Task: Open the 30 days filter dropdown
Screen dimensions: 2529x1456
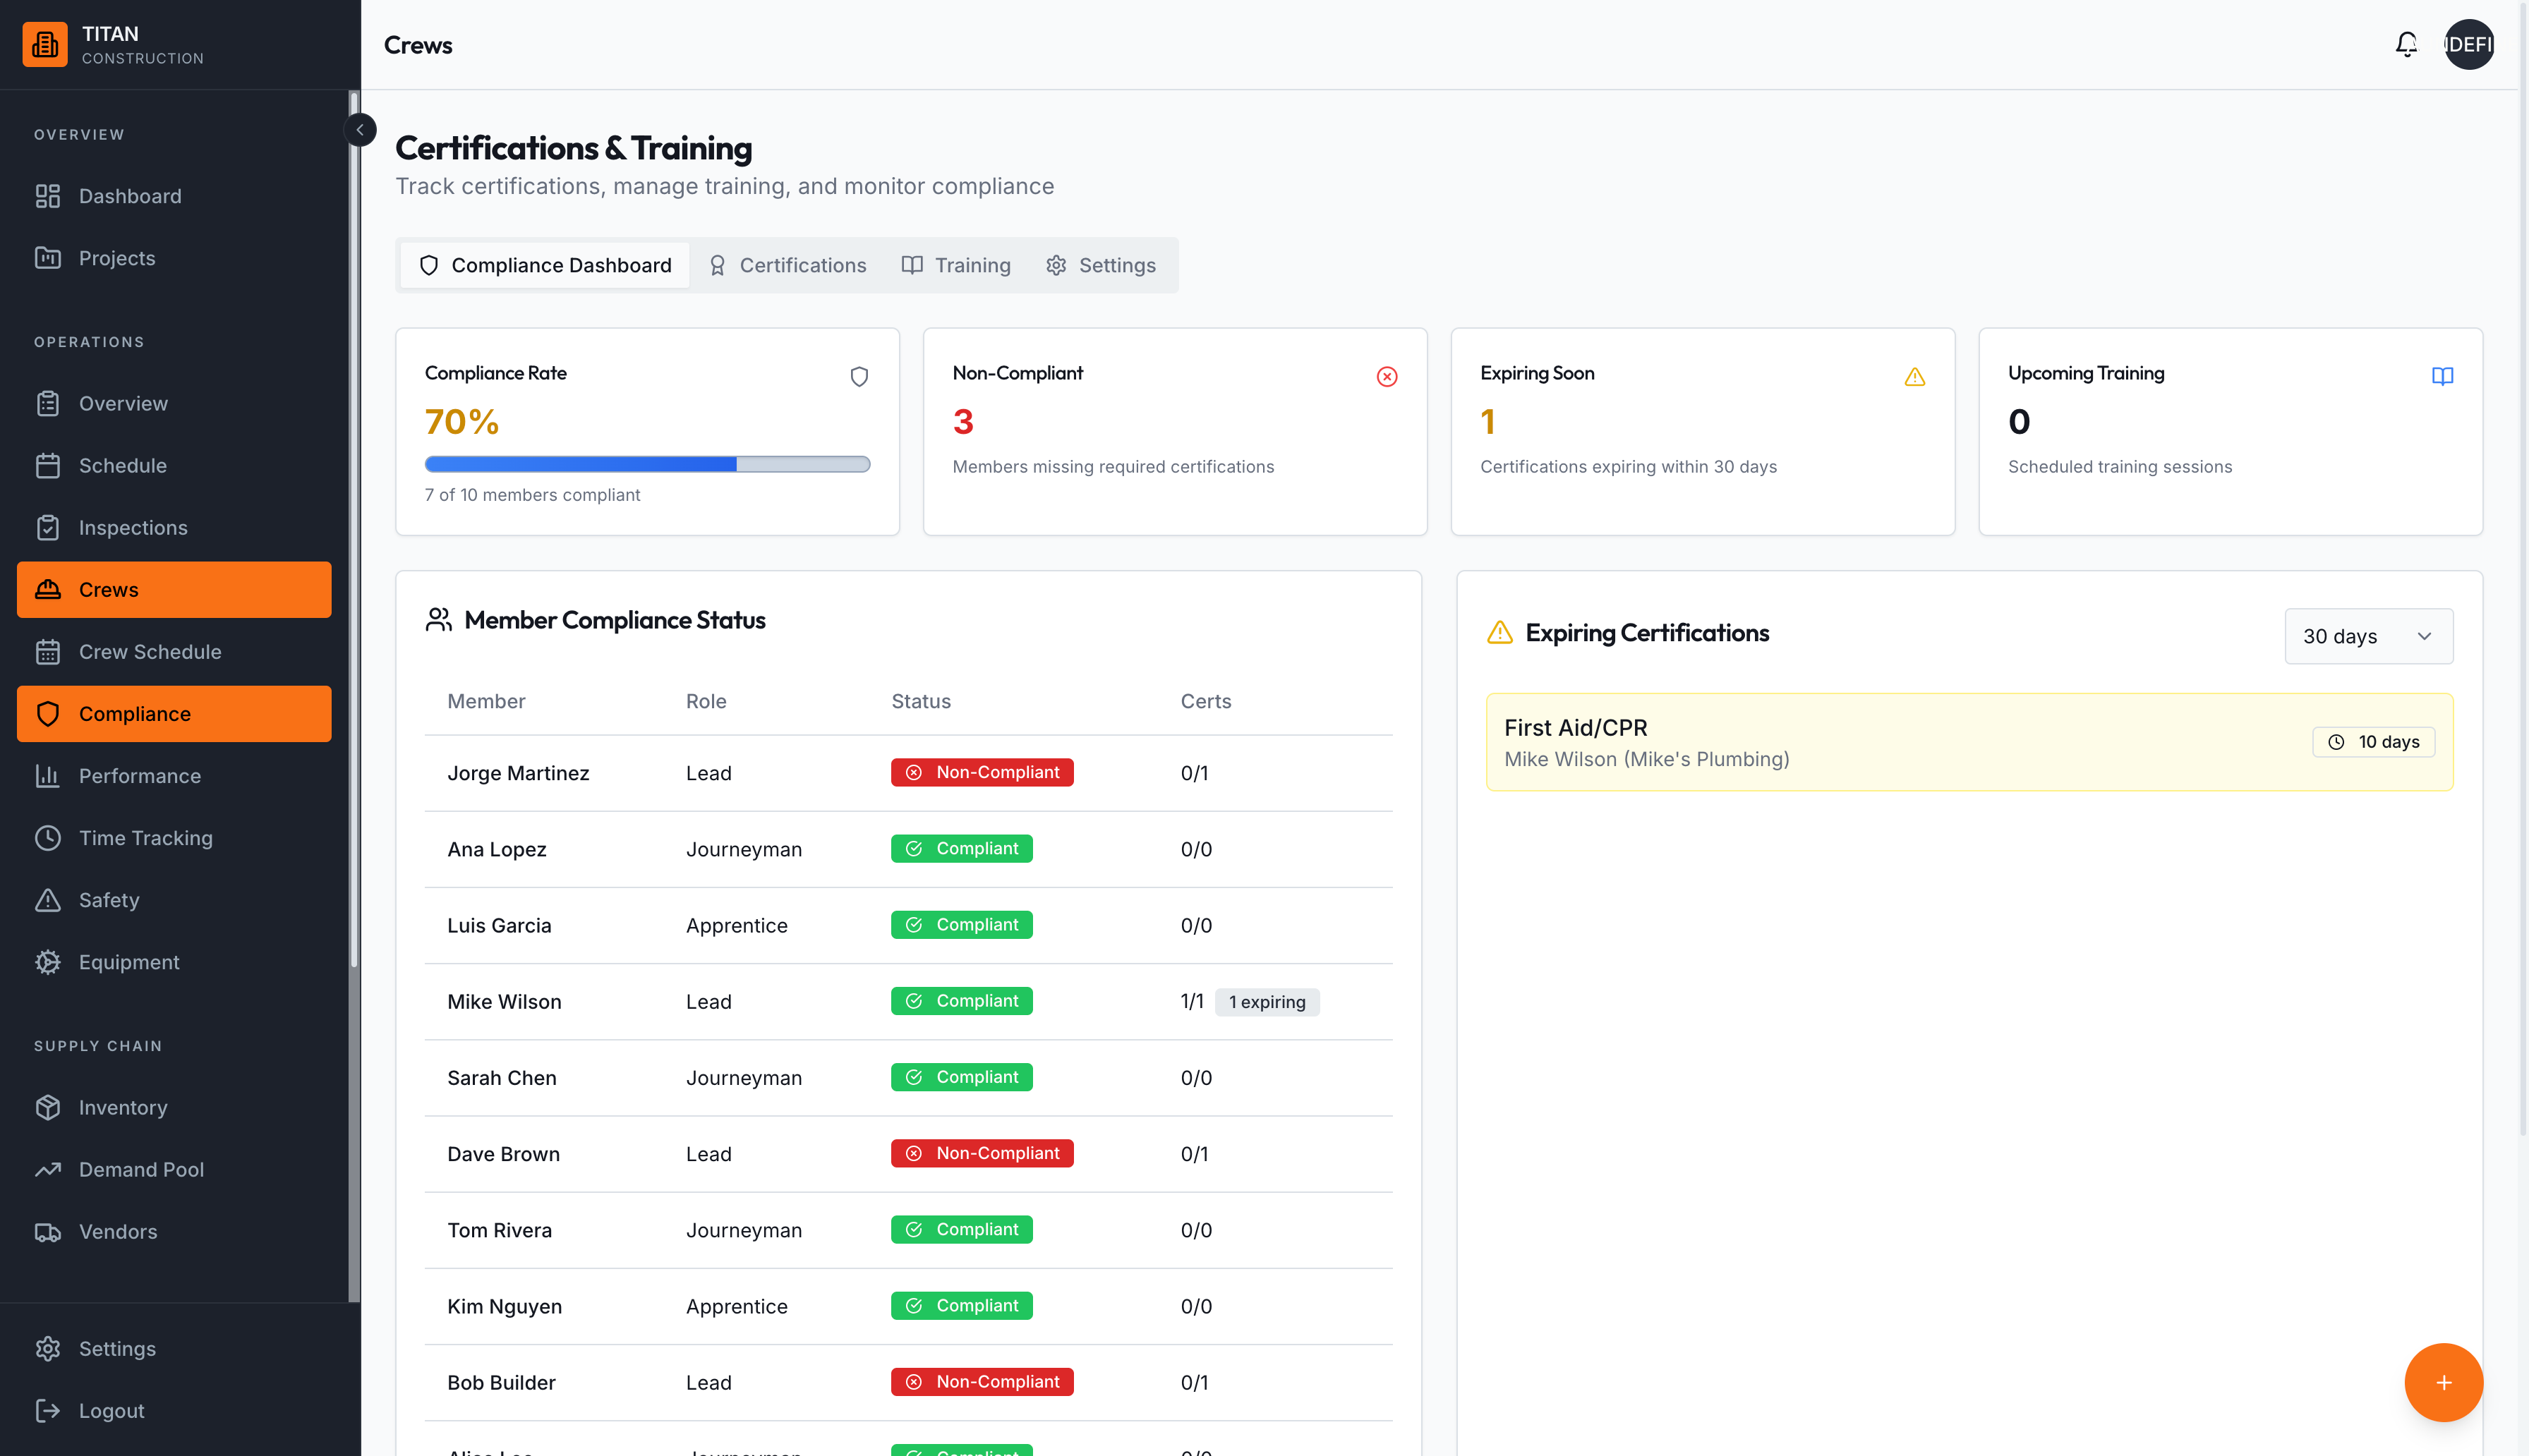Action: [x=2368, y=636]
